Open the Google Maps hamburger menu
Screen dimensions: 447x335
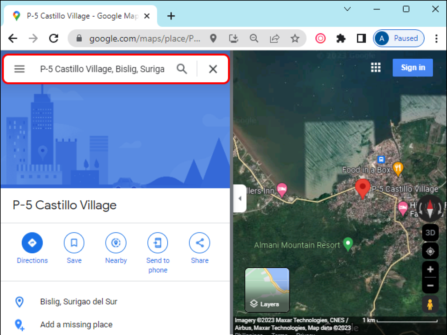tap(19, 69)
